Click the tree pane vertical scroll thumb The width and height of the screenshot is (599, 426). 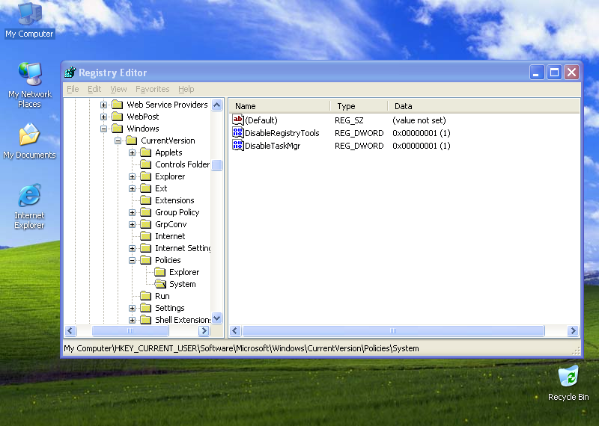[x=216, y=165]
